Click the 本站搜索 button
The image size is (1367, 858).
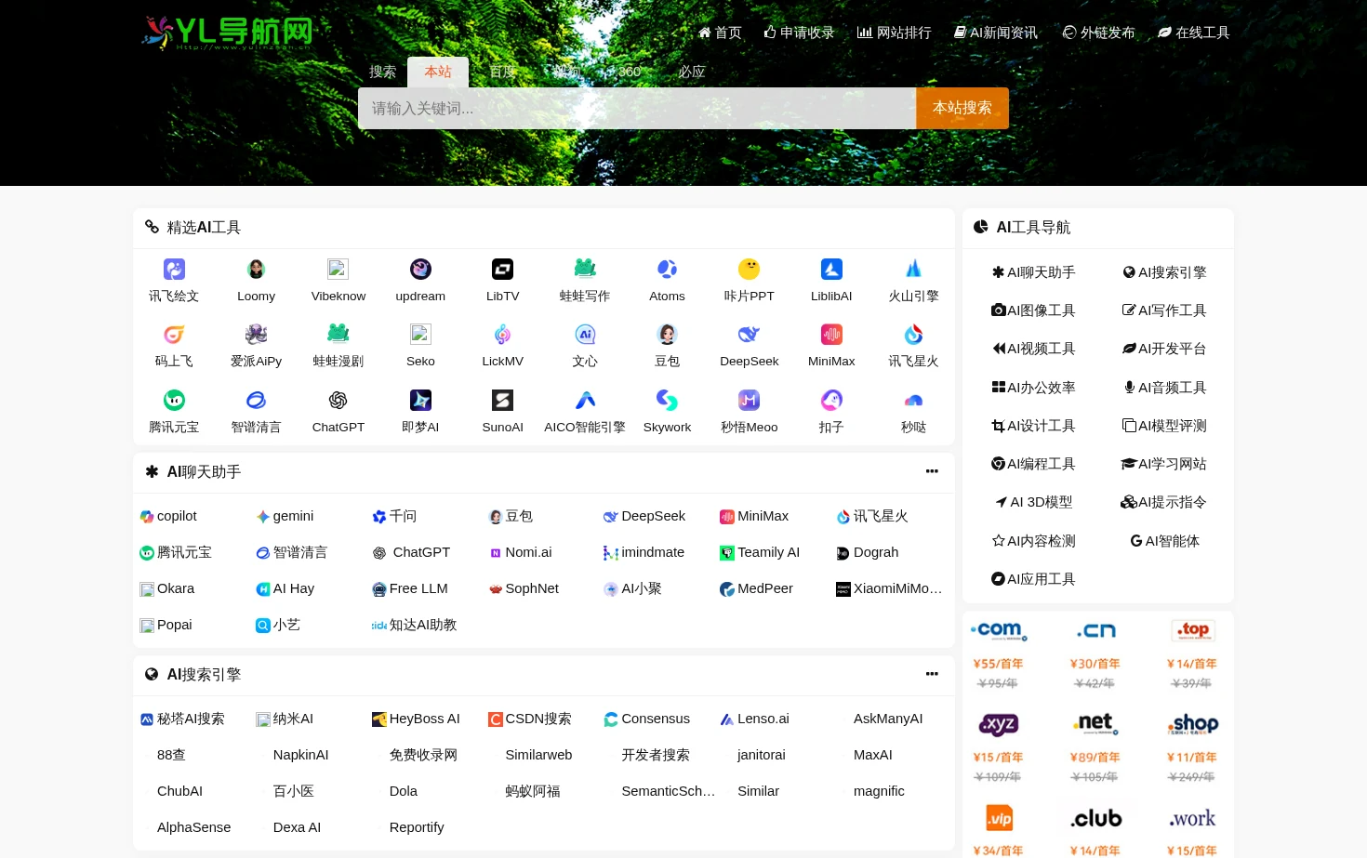tap(962, 108)
